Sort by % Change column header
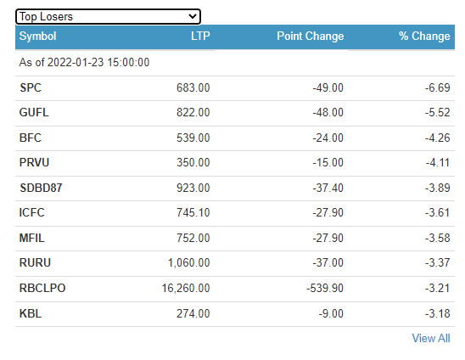This screenshot has height=360, width=465. (x=424, y=37)
